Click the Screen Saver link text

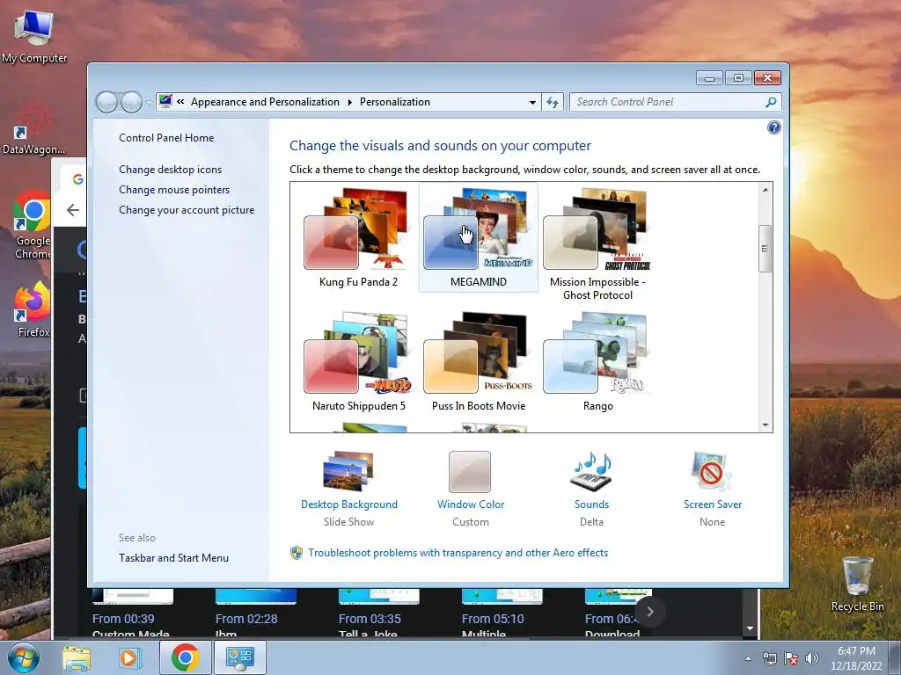(713, 504)
